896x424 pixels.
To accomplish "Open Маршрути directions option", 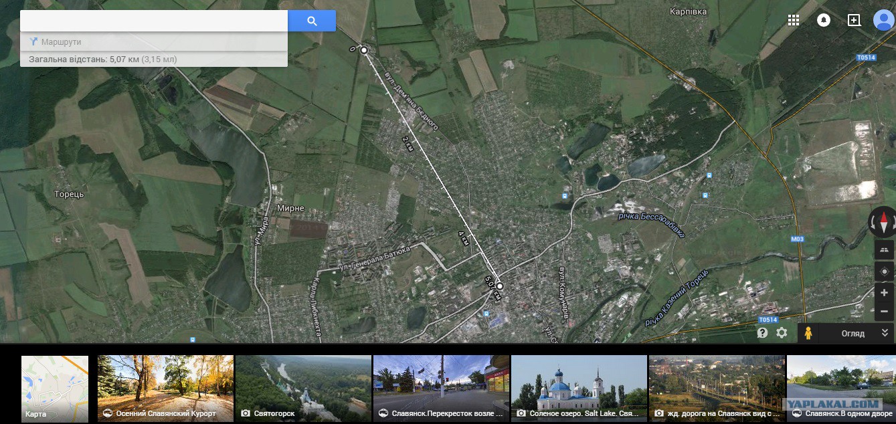I will [x=56, y=42].
